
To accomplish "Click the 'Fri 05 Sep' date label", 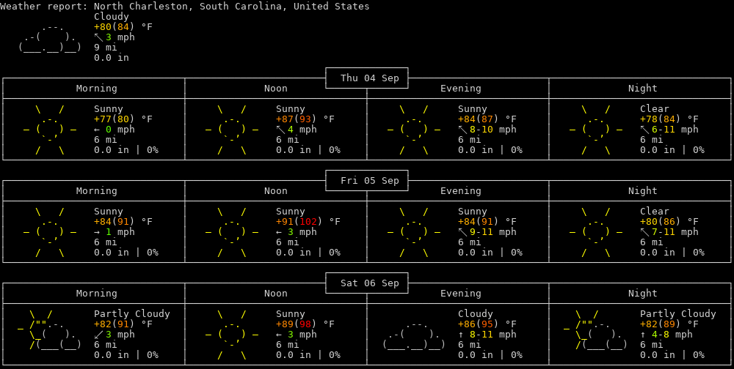I will click(x=370, y=181).
